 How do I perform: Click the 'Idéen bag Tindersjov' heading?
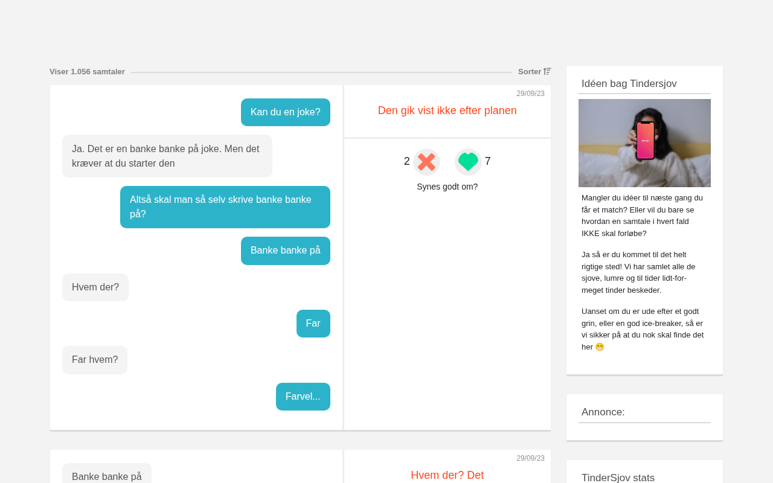point(629,84)
